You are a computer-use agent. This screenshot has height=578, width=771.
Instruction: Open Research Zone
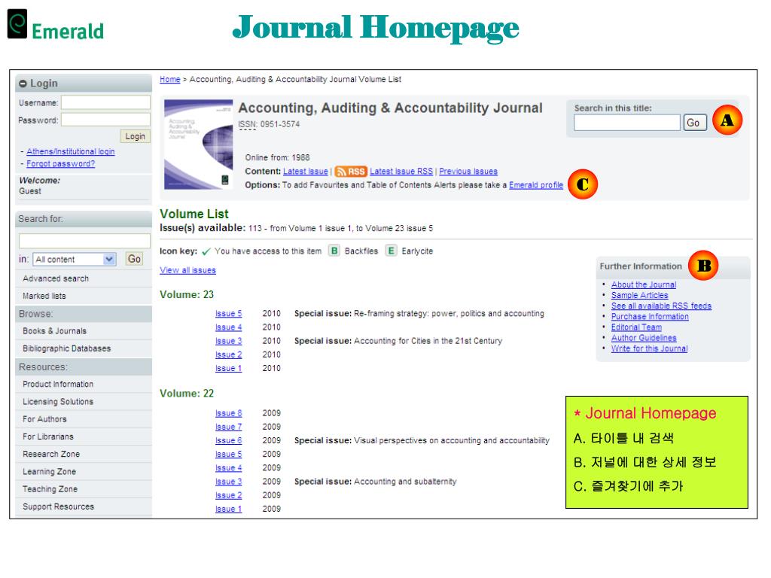pos(51,454)
